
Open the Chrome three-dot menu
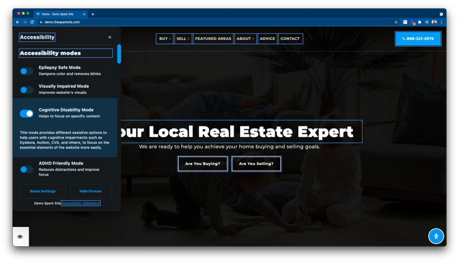click(441, 22)
